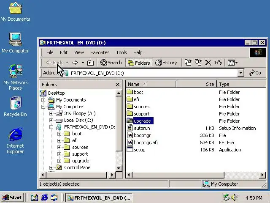This screenshot has height=203, width=270.
Task: Select the support folder in file list
Action: [x=142, y=114]
